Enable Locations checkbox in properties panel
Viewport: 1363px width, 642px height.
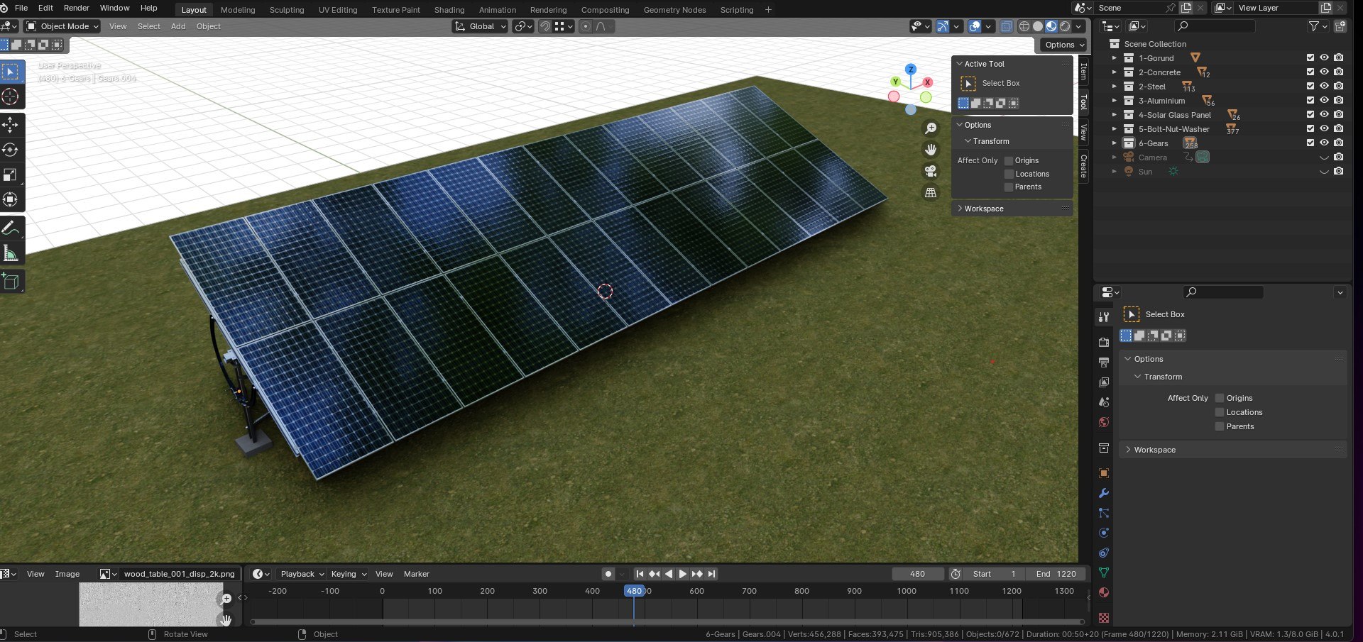[1220, 412]
